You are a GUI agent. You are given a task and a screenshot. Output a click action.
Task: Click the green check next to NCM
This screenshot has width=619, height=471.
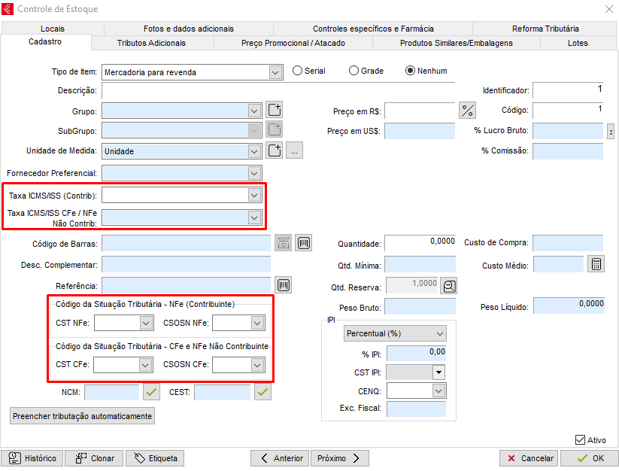pyautogui.click(x=151, y=392)
